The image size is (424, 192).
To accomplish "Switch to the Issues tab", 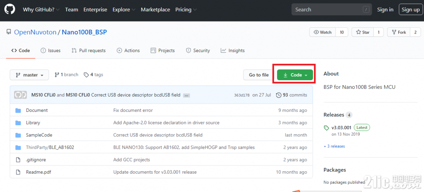I will click(51, 50).
